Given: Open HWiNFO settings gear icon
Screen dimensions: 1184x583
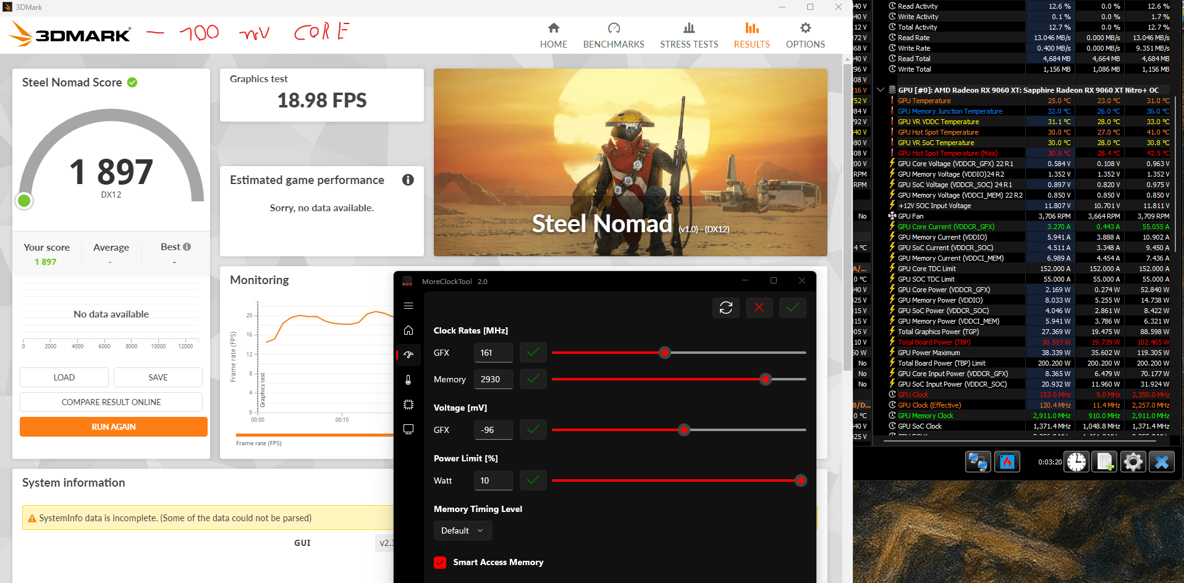Looking at the screenshot, I should [x=1133, y=462].
